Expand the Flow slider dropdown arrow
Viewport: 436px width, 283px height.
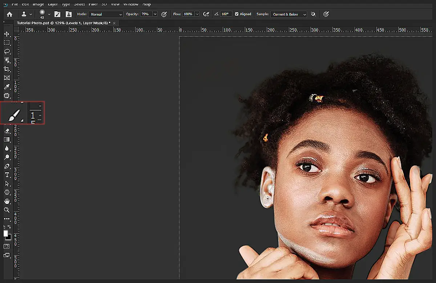click(x=197, y=14)
